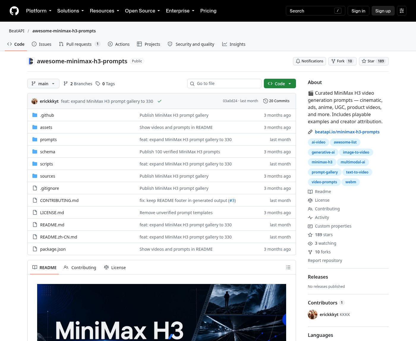
Task: Expand the Solutions menu
Action: 70,11
